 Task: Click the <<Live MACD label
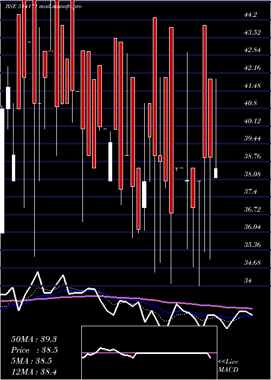(x=228, y=366)
